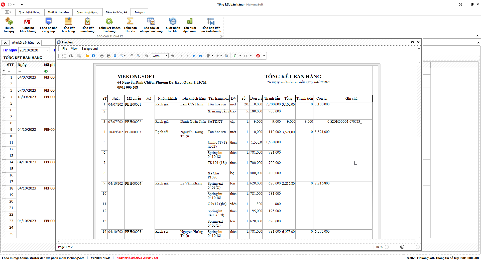This screenshot has height=260, width=481.
Task: Expand the Từ ngày date picker dropdown
Action: (48, 50)
